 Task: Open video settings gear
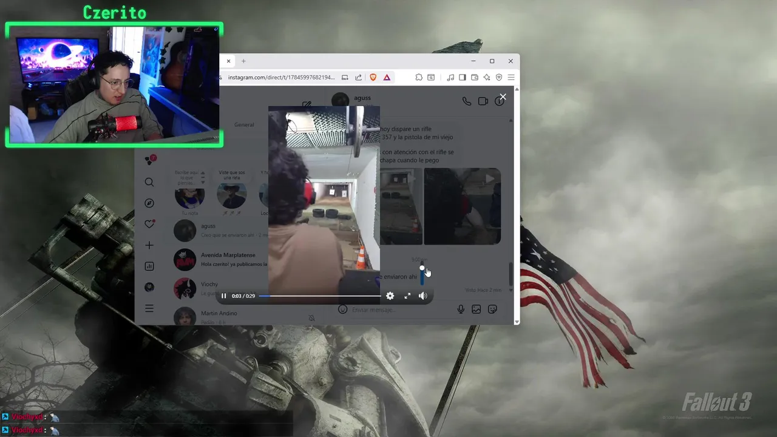390,296
